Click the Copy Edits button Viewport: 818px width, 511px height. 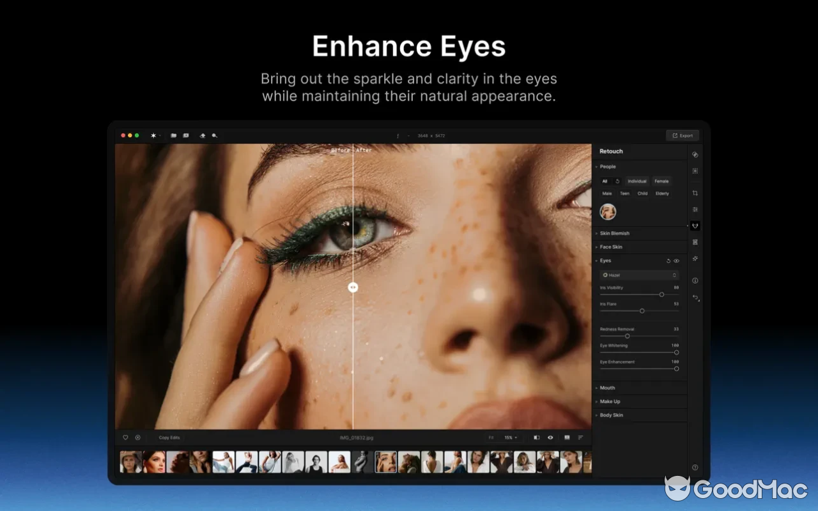click(167, 438)
